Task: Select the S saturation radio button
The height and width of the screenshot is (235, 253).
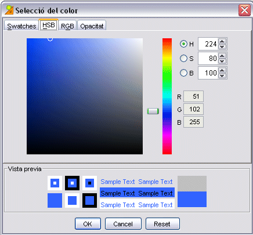Action: tap(183, 58)
